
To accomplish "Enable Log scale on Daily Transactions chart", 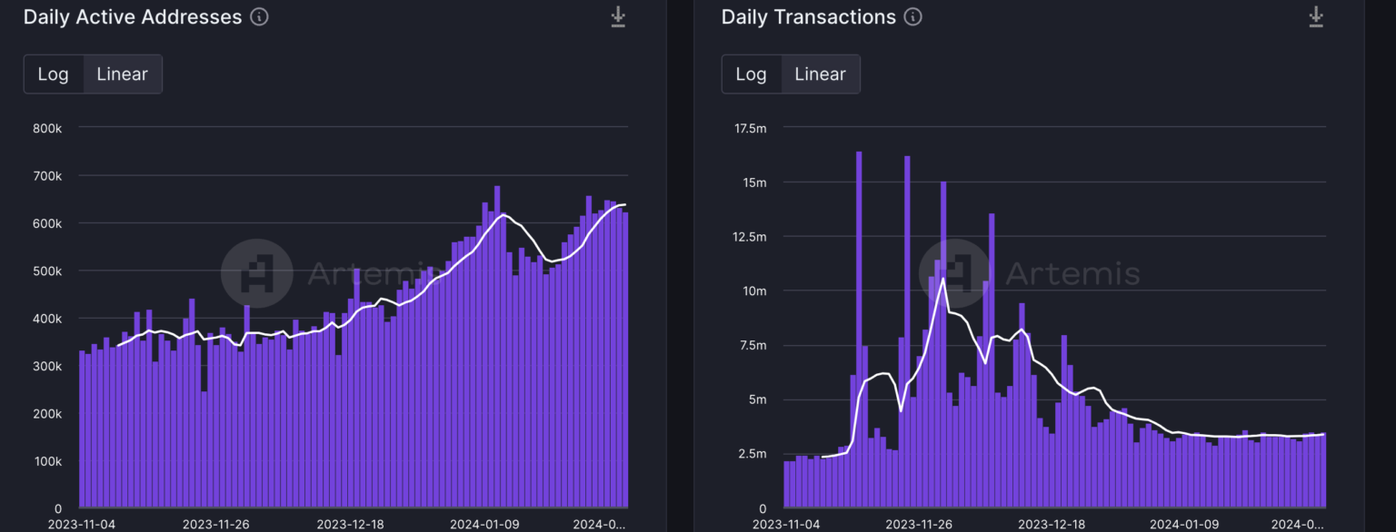I will point(751,74).
